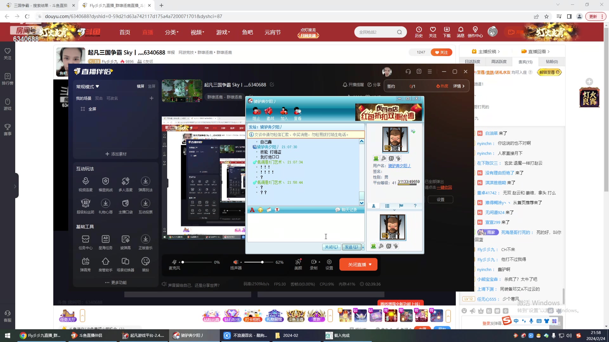The width and height of the screenshot is (609, 342).
Task: Open the 常规模式 mode dropdown
Action: 88,86
